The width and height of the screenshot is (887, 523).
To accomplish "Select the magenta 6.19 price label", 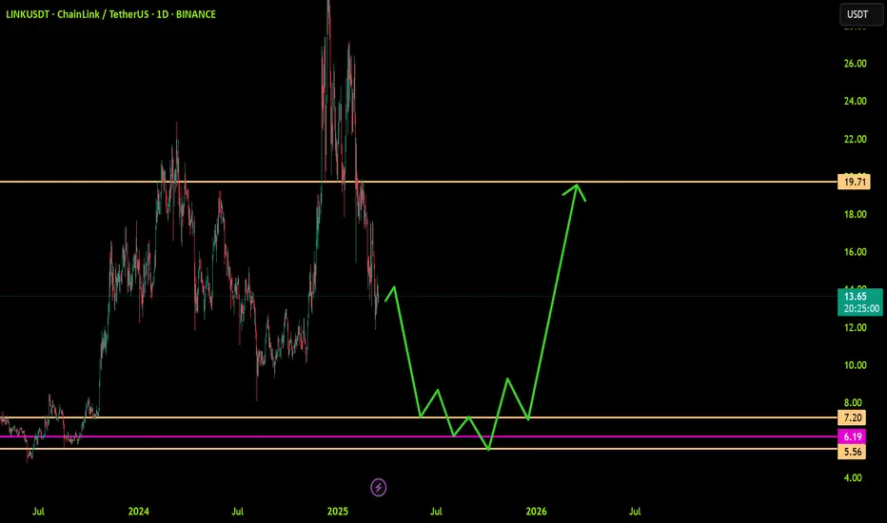I will 852,436.
